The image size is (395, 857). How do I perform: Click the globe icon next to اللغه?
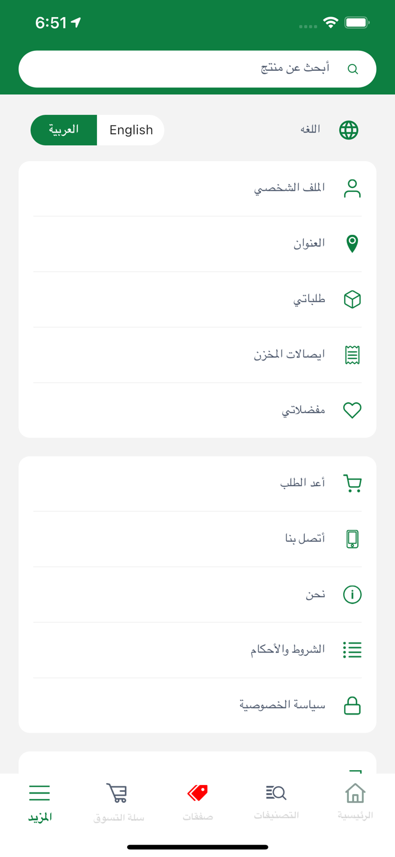click(x=348, y=130)
